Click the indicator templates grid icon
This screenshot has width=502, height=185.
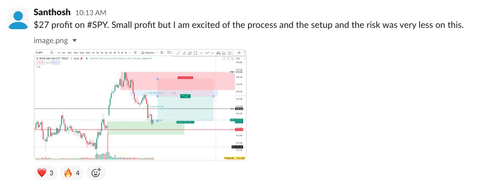pos(162,53)
